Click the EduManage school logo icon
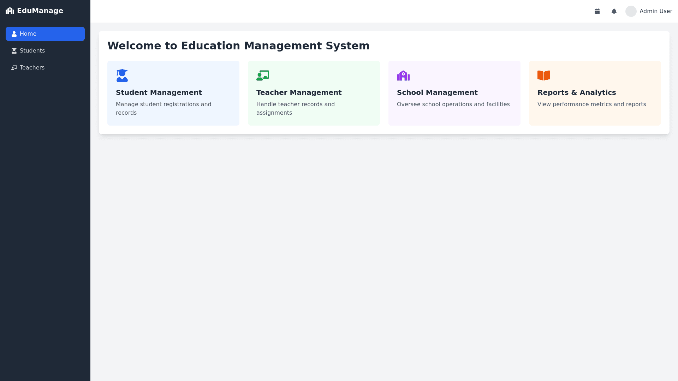 10,11
